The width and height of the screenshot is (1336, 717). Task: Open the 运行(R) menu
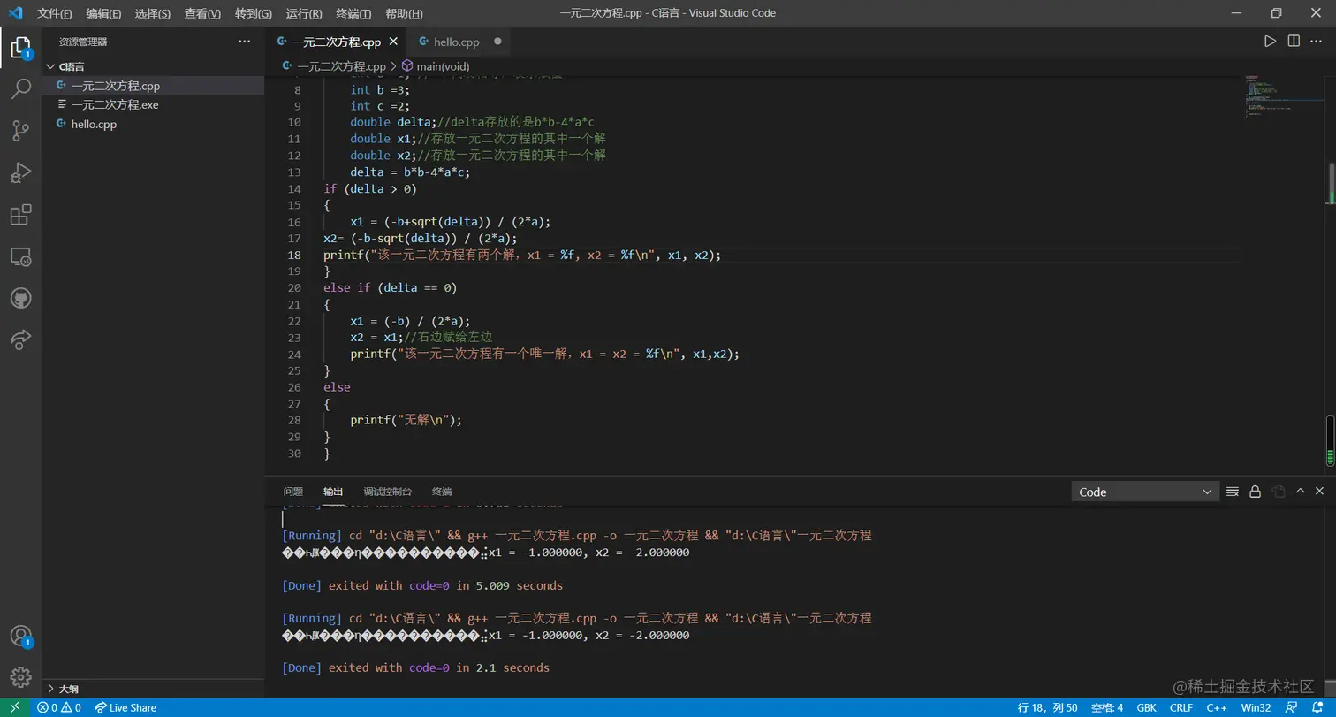(x=304, y=14)
